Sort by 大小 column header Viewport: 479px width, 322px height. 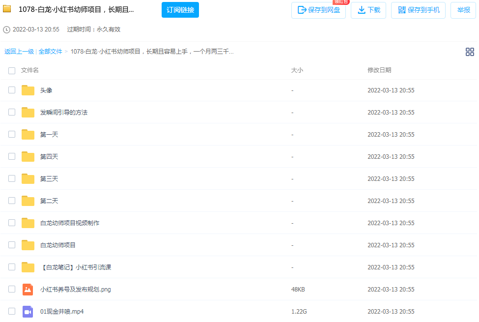point(297,70)
